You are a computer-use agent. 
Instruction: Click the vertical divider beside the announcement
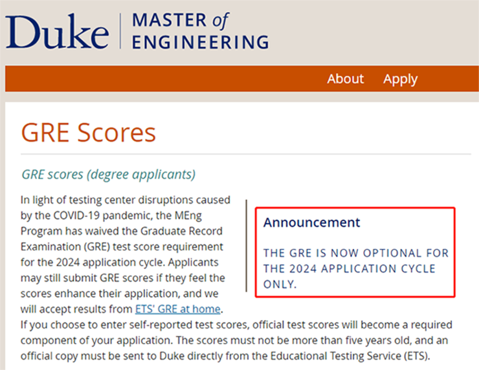pyautogui.click(x=247, y=246)
